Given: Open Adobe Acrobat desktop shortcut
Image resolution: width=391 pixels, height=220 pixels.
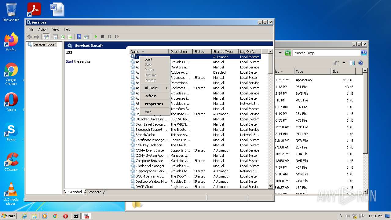Looking at the screenshot, I should coord(34,9).
